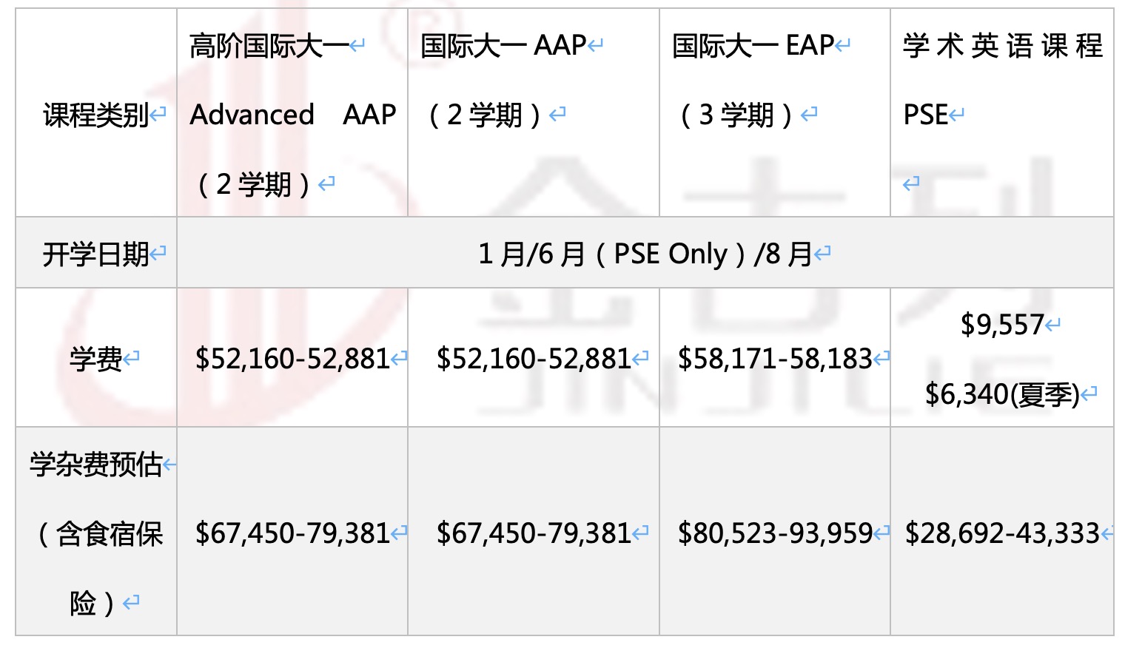Click the 学术英语课程 heading text

point(1002,46)
